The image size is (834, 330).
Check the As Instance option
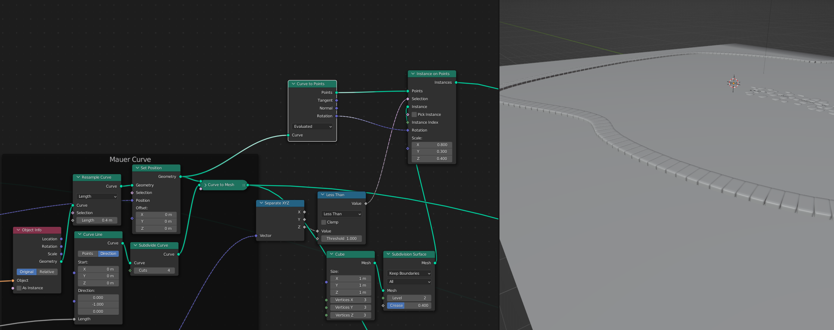pos(19,288)
